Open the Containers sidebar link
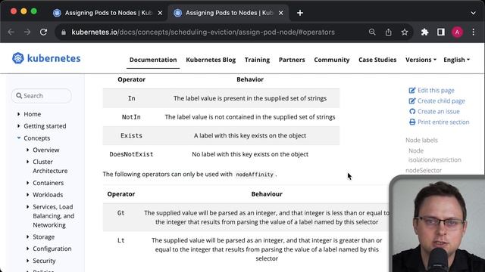The width and height of the screenshot is (485, 272). click(x=48, y=183)
